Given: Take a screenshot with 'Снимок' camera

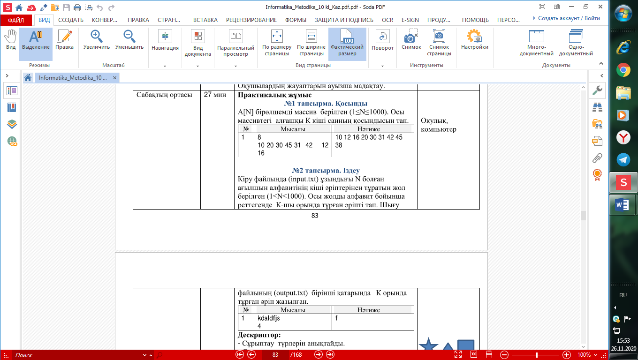Looking at the screenshot, I should pos(411,39).
